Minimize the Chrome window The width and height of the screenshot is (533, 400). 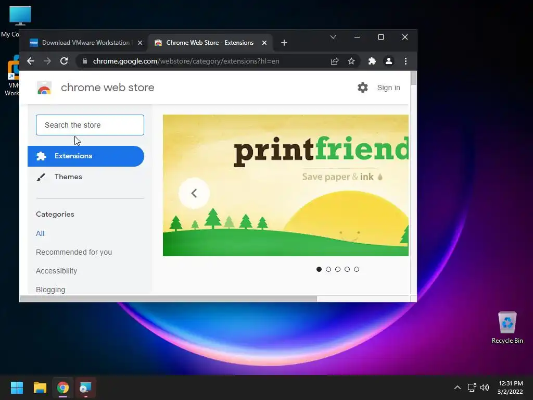(x=357, y=37)
